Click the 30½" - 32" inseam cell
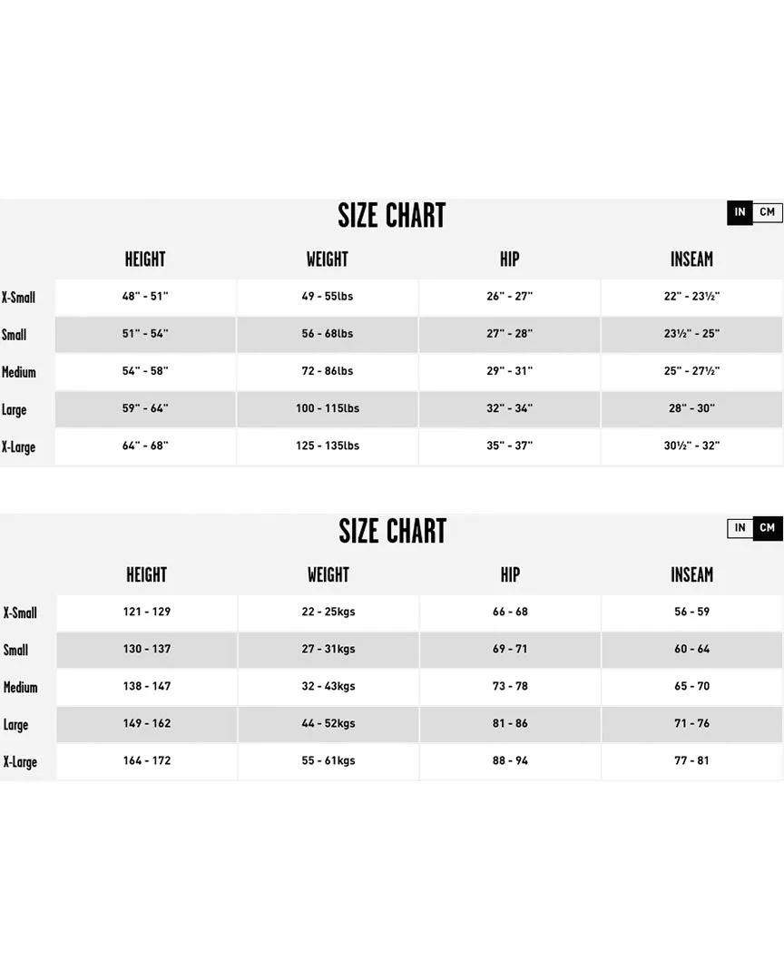Viewport: 784px width, 980px height. [691, 446]
